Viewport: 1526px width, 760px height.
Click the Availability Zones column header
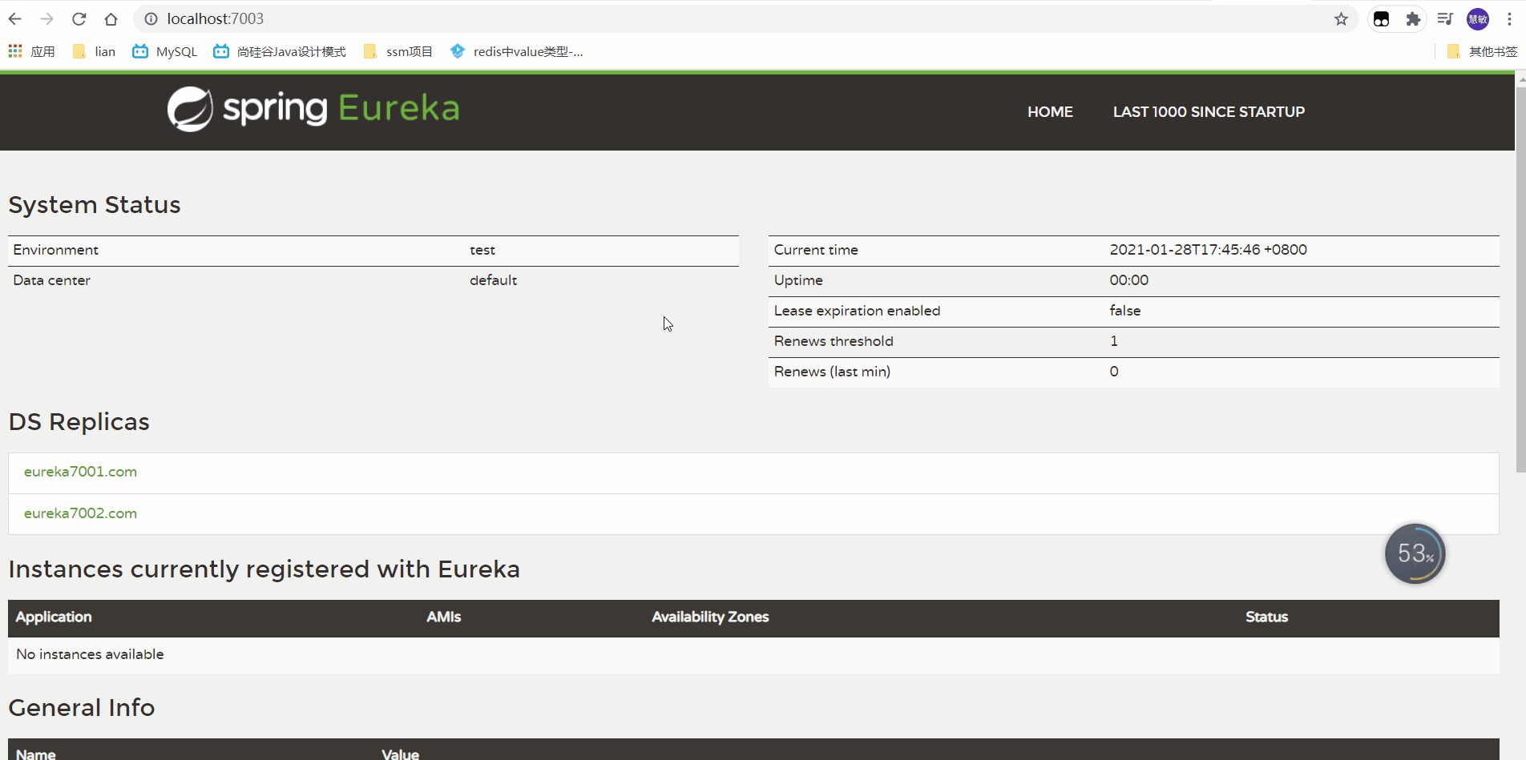click(710, 617)
